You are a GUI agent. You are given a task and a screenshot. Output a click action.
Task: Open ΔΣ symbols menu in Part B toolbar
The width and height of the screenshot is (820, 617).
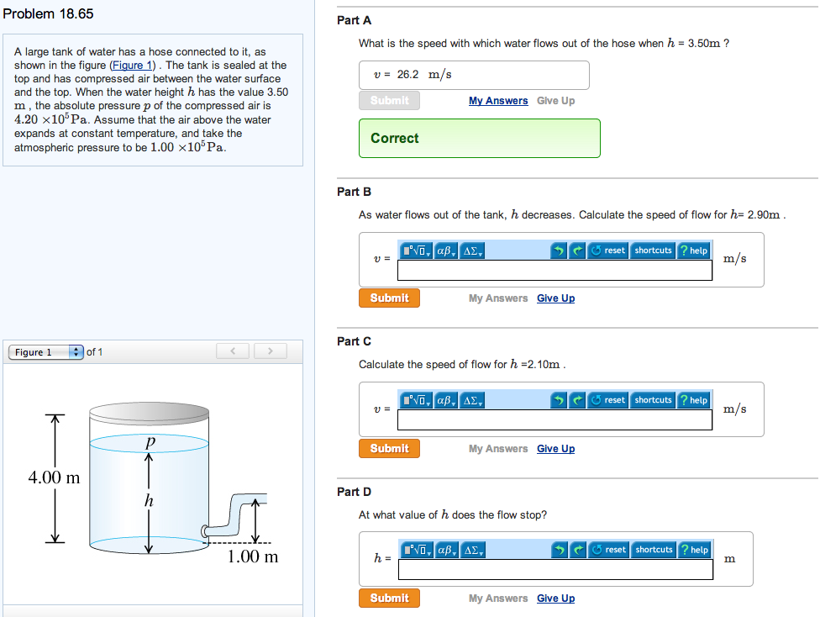click(472, 250)
